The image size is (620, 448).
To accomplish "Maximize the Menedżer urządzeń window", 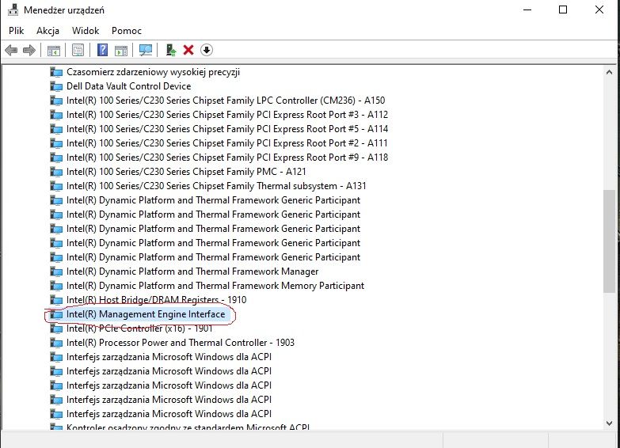I will pos(563,9).
